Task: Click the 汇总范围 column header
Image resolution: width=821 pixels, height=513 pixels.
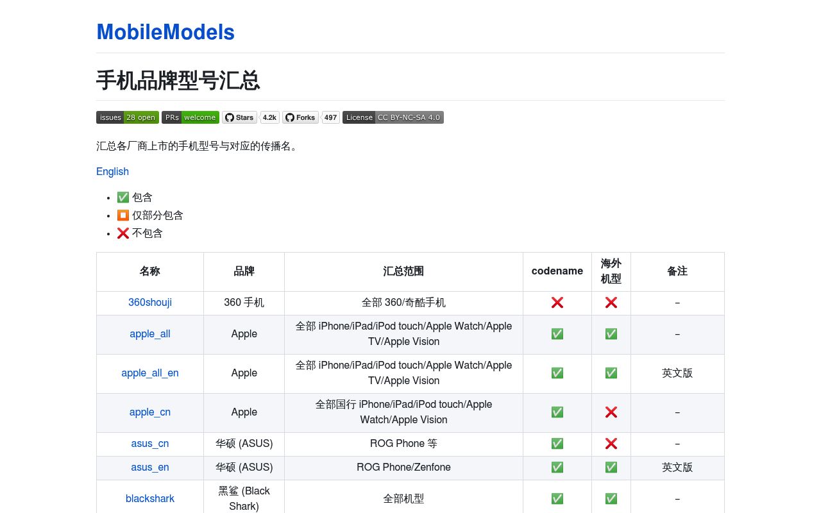Action: [x=404, y=271]
